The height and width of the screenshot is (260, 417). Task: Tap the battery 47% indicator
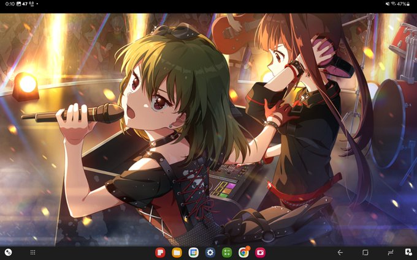click(x=404, y=4)
